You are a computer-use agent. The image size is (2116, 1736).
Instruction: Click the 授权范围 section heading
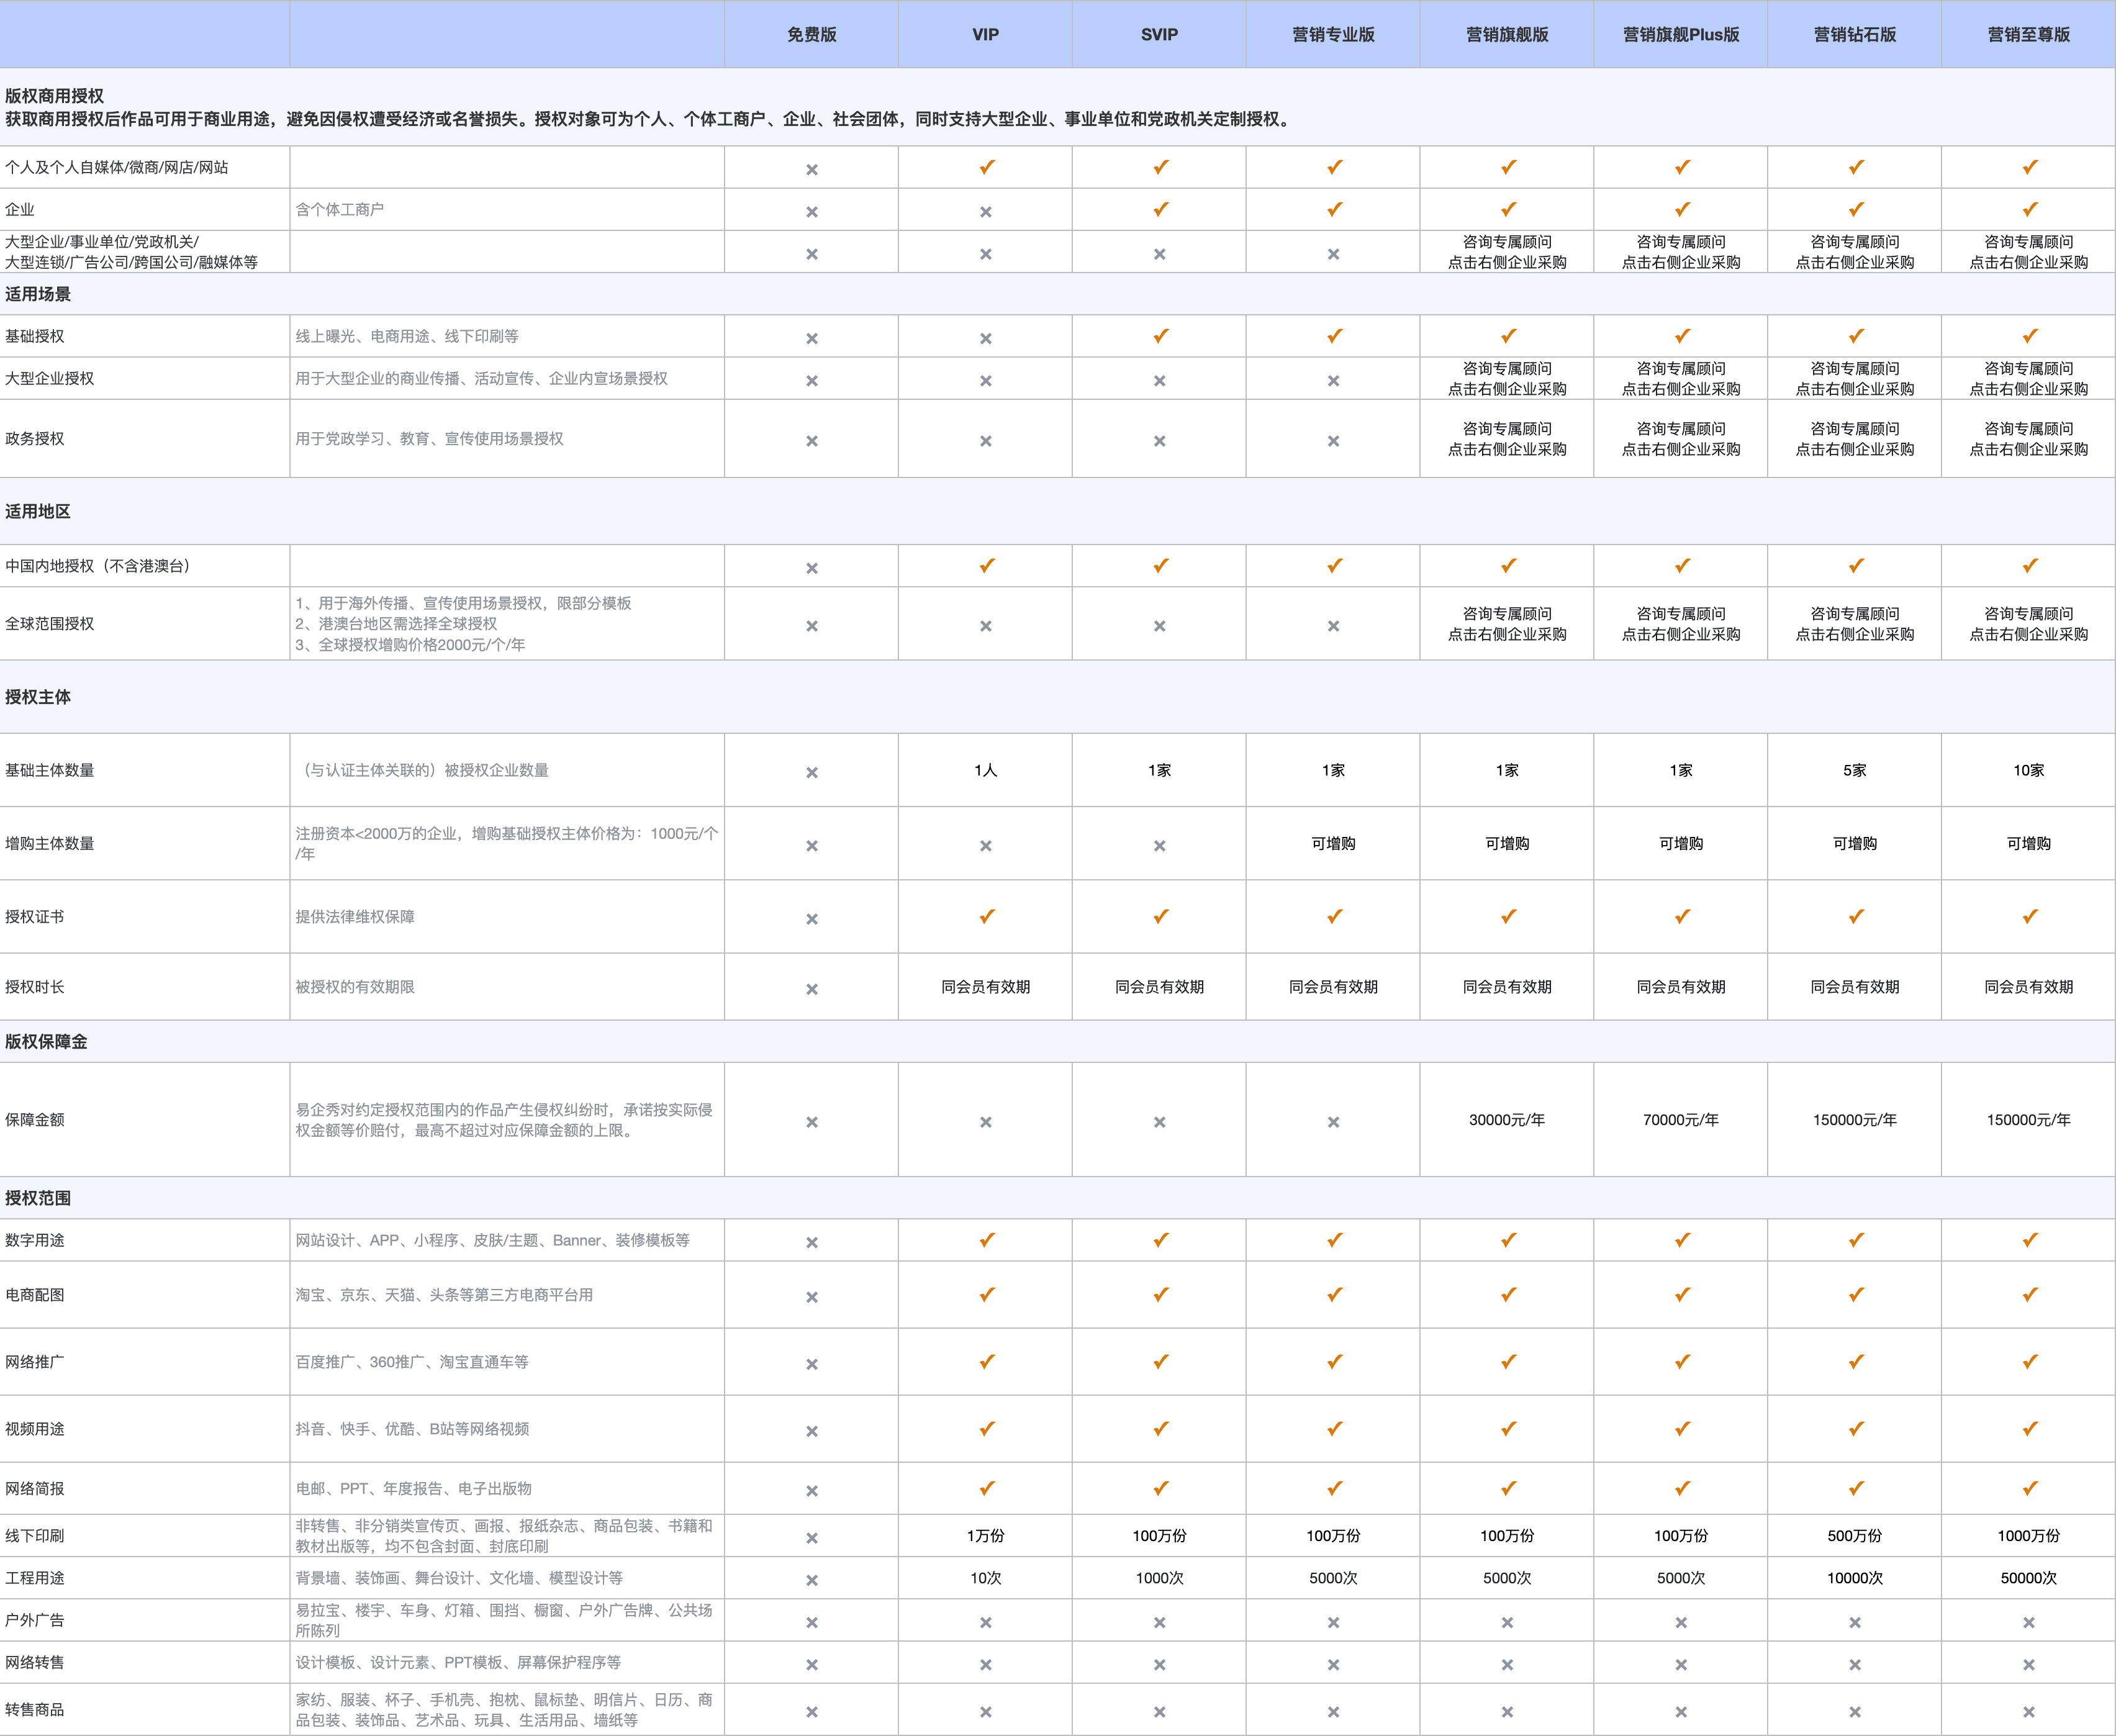(x=38, y=1198)
